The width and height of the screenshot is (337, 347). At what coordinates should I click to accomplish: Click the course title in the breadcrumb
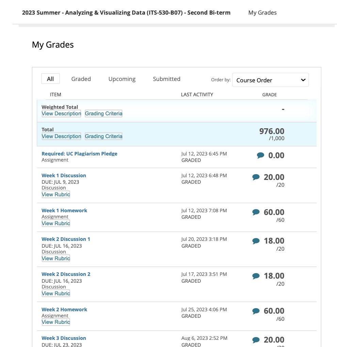[x=126, y=13]
